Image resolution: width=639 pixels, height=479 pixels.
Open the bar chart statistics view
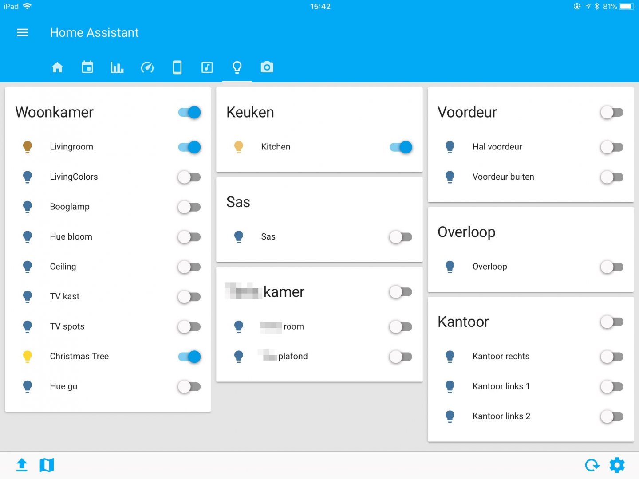[x=117, y=67]
